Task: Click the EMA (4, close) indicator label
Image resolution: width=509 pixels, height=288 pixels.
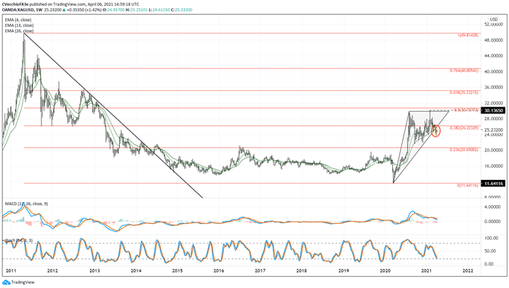Action: pos(18,19)
